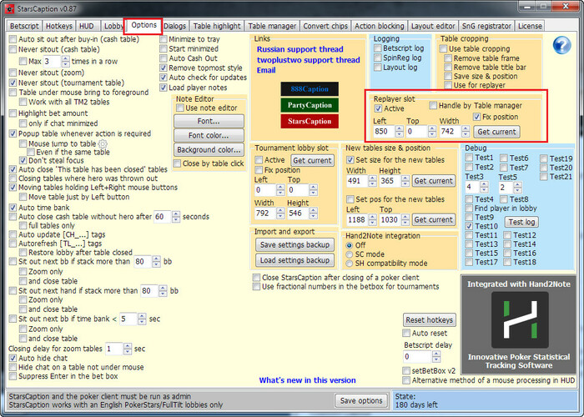Viewport: 584px width, 417px height.
Task: Toggle Auto check for updates checkbox
Action: tap(164, 78)
